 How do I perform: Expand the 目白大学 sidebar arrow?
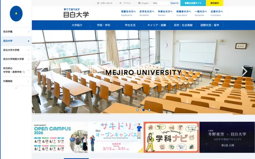click(x=29, y=41)
